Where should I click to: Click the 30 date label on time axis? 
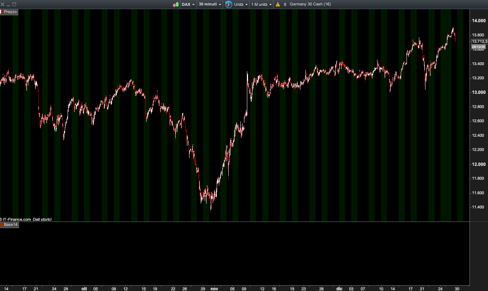(x=457, y=289)
